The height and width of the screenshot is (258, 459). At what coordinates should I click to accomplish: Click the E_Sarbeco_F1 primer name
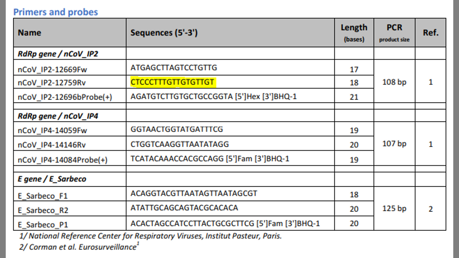tap(43, 196)
